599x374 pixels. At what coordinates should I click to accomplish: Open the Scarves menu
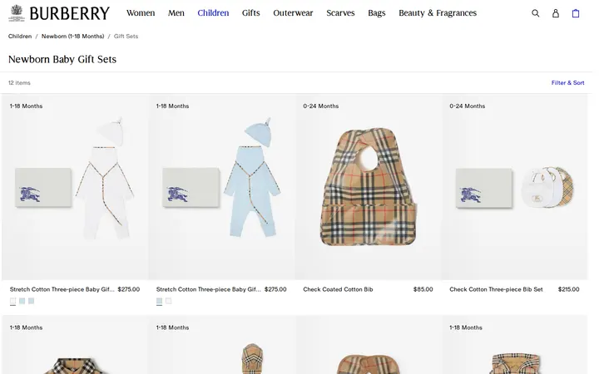coord(340,13)
